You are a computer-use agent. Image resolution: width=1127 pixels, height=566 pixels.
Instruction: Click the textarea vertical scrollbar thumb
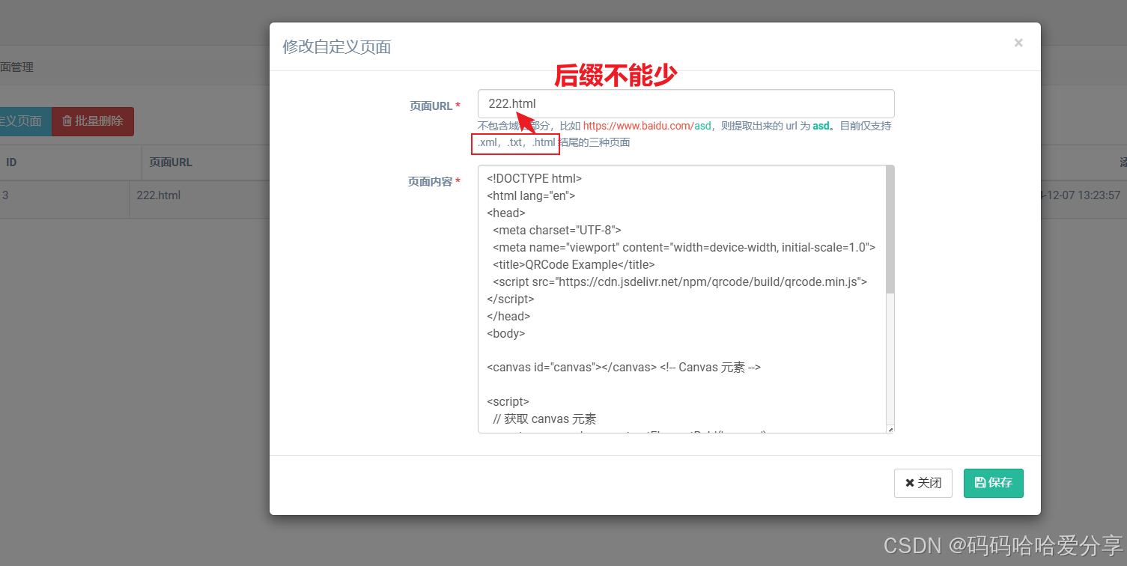pyautogui.click(x=890, y=229)
